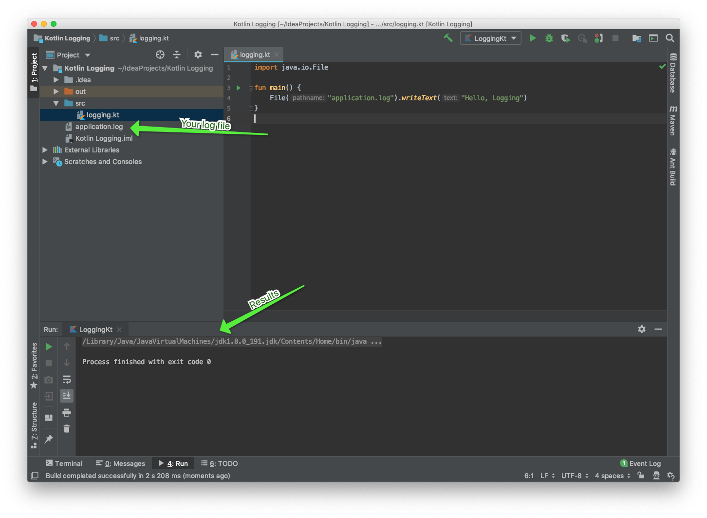Run with coverage icon in toolbar
The image size is (707, 518).
pyautogui.click(x=565, y=38)
